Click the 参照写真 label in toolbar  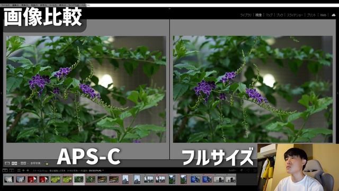pyautogui.click(x=35, y=163)
